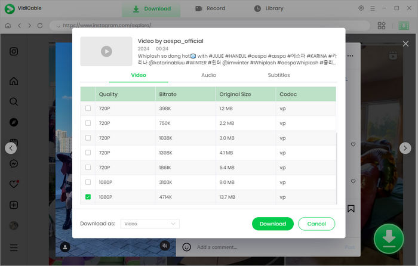Show next Instagram post arrow
This screenshot has width=418, height=266.
(405, 148)
